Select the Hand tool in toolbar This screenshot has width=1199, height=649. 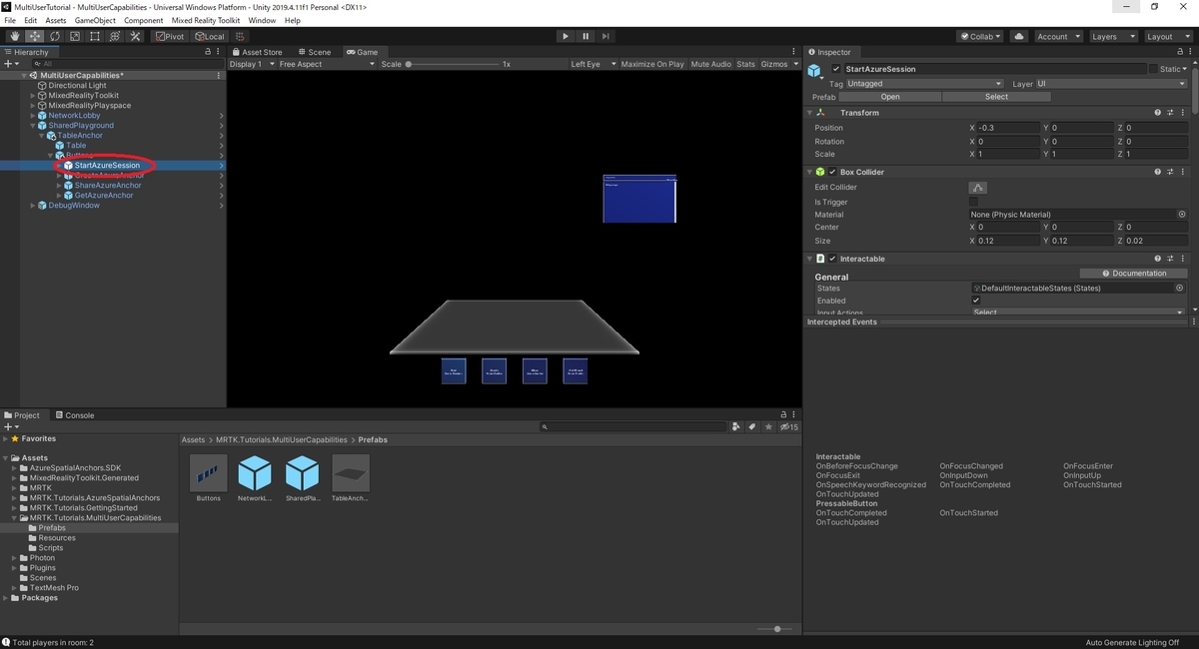pyautogui.click(x=15, y=36)
